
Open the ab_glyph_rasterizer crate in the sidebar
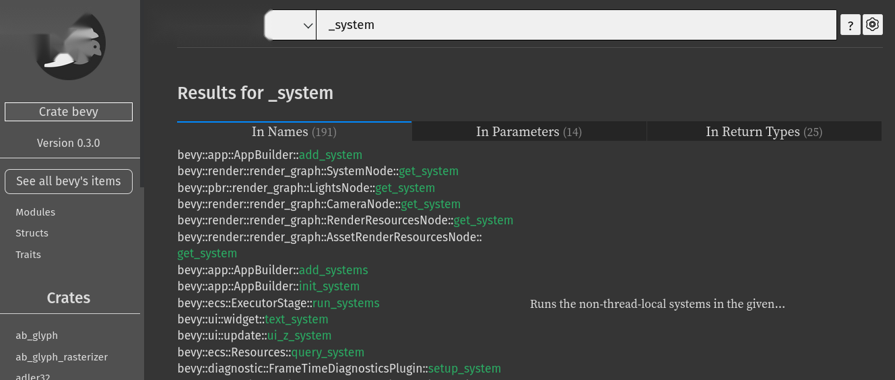[62, 357]
